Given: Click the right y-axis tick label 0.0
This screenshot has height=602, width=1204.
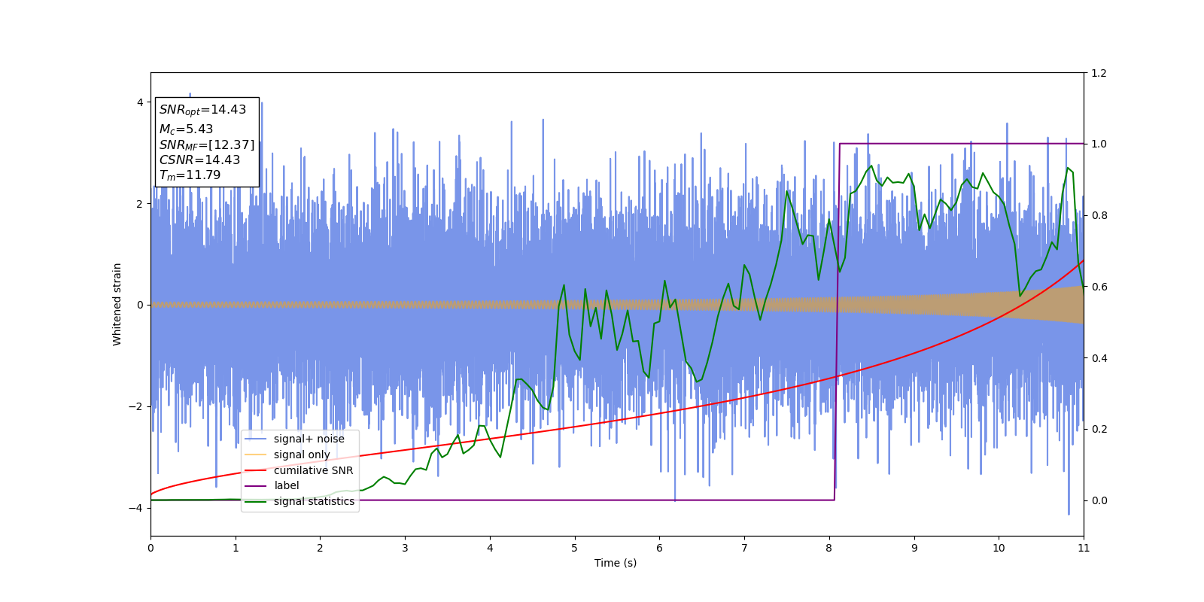Looking at the screenshot, I should click(1099, 500).
